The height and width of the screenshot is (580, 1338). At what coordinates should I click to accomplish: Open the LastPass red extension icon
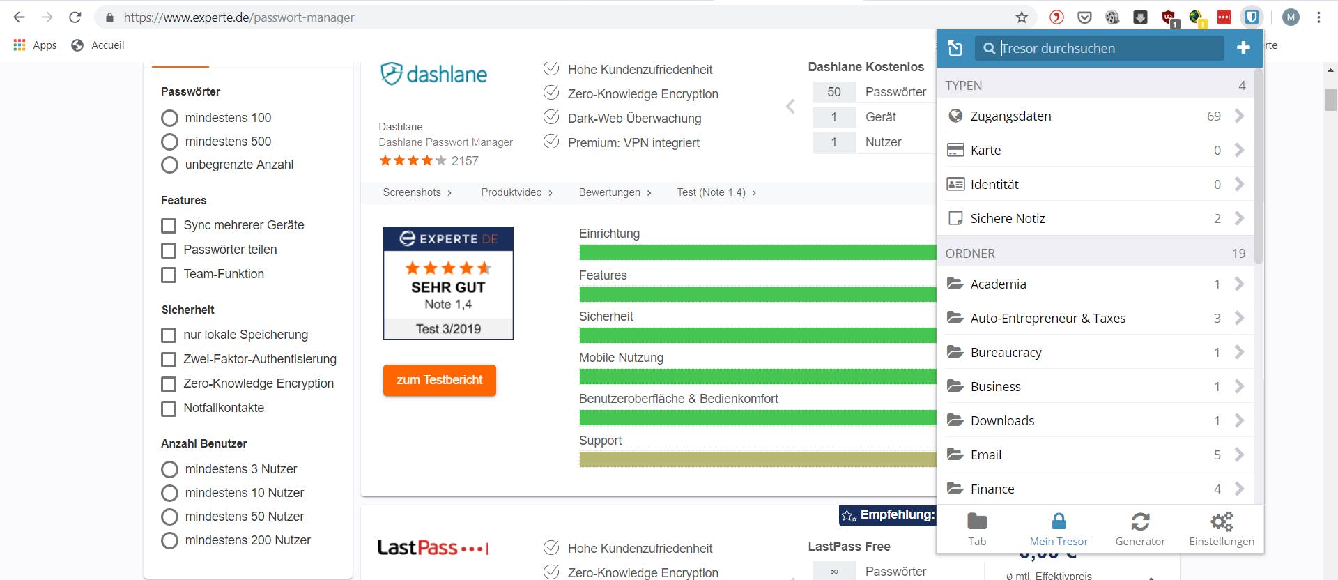coord(1224,17)
